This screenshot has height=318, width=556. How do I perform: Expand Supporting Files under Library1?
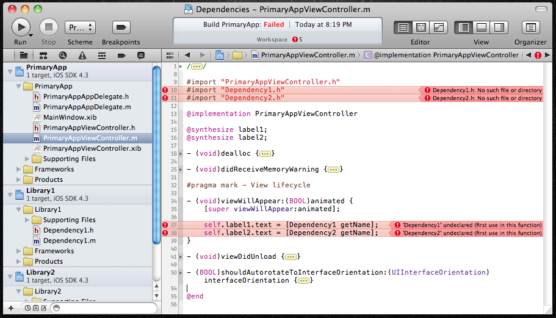[x=27, y=220]
